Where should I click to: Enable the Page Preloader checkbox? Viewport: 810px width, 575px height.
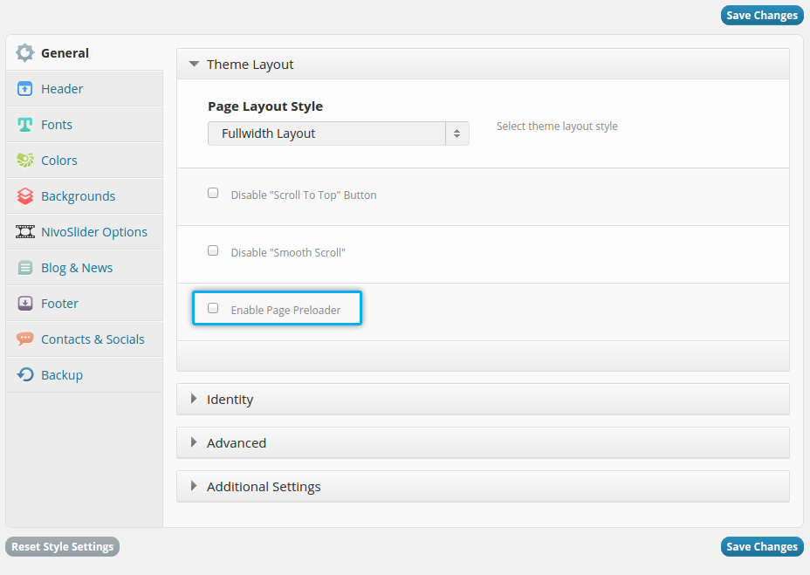[x=213, y=309]
